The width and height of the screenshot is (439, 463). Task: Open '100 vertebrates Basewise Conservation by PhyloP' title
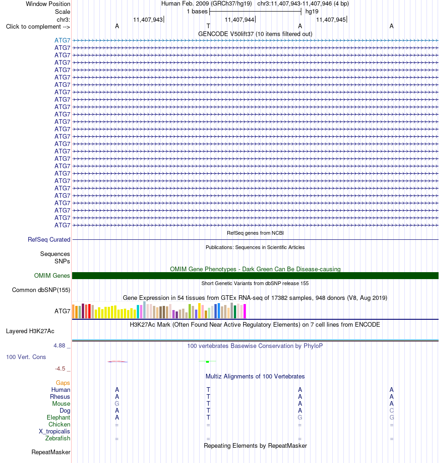[255, 346]
